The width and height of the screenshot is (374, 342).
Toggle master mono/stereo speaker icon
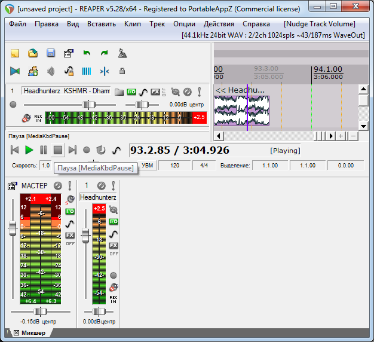point(71,199)
